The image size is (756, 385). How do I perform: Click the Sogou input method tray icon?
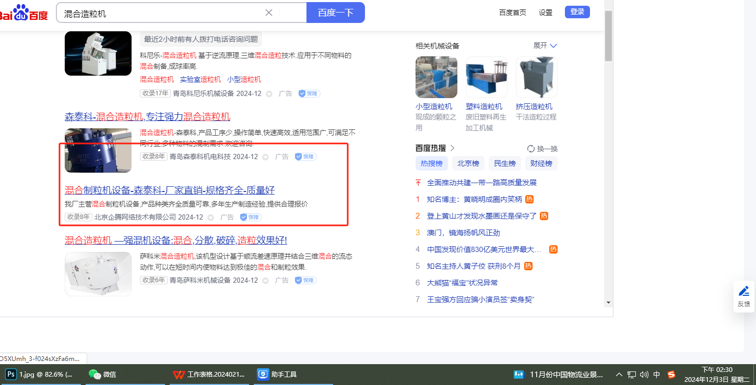pyautogui.click(x=671, y=375)
